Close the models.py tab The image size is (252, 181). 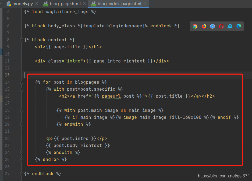37,3
